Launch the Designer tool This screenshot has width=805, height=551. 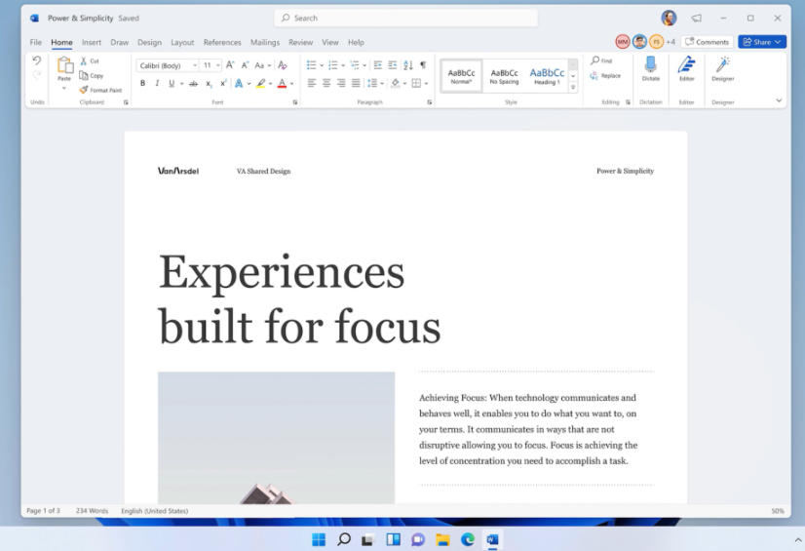[x=722, y=65]
